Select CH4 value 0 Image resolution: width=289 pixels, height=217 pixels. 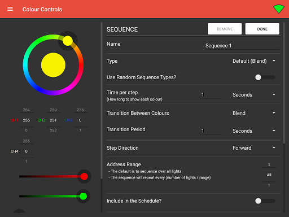coord(27,151)
